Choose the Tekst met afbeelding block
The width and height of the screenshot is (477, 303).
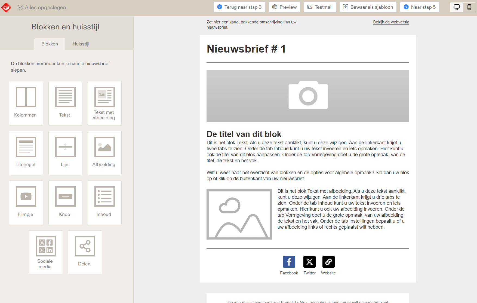click(x=104, y=103)
